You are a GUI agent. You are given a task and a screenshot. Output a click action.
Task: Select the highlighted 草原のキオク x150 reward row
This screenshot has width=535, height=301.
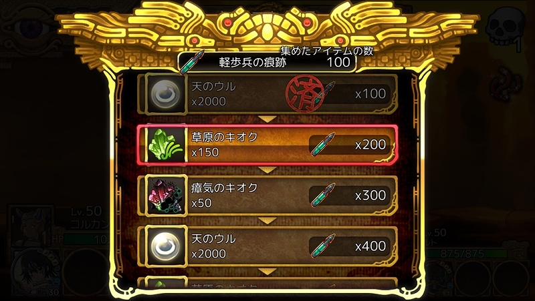click(x=267, y=145)
